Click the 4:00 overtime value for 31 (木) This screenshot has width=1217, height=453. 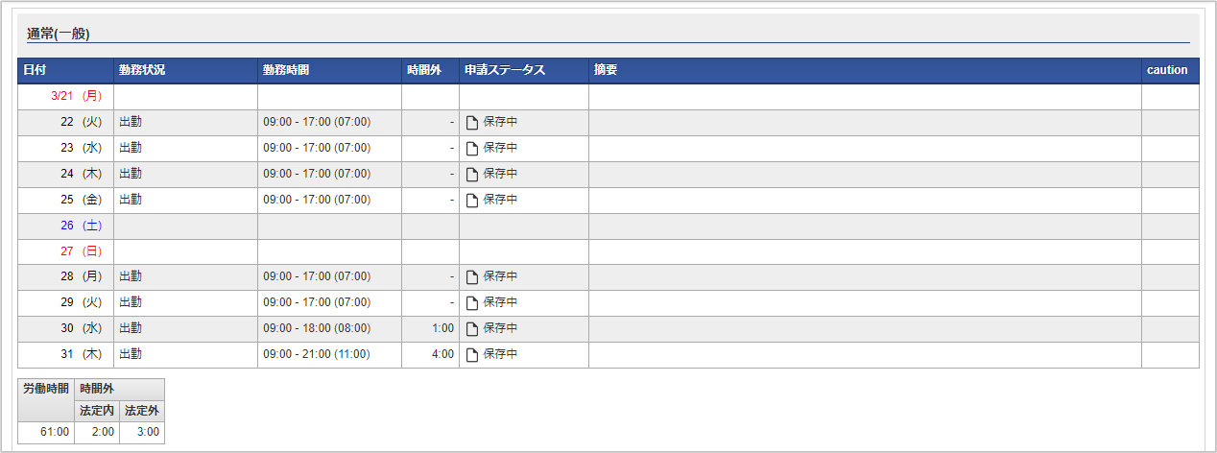[x=442, y=355]
